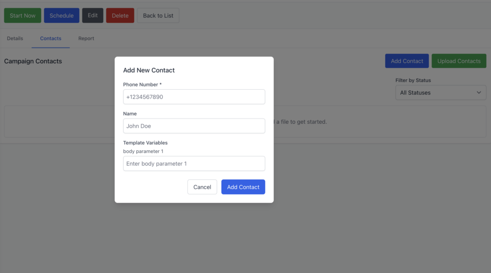The height and width of the screenshot is (273, 491).
Task: Click the green Start Now button
Action: coord(23,15)
